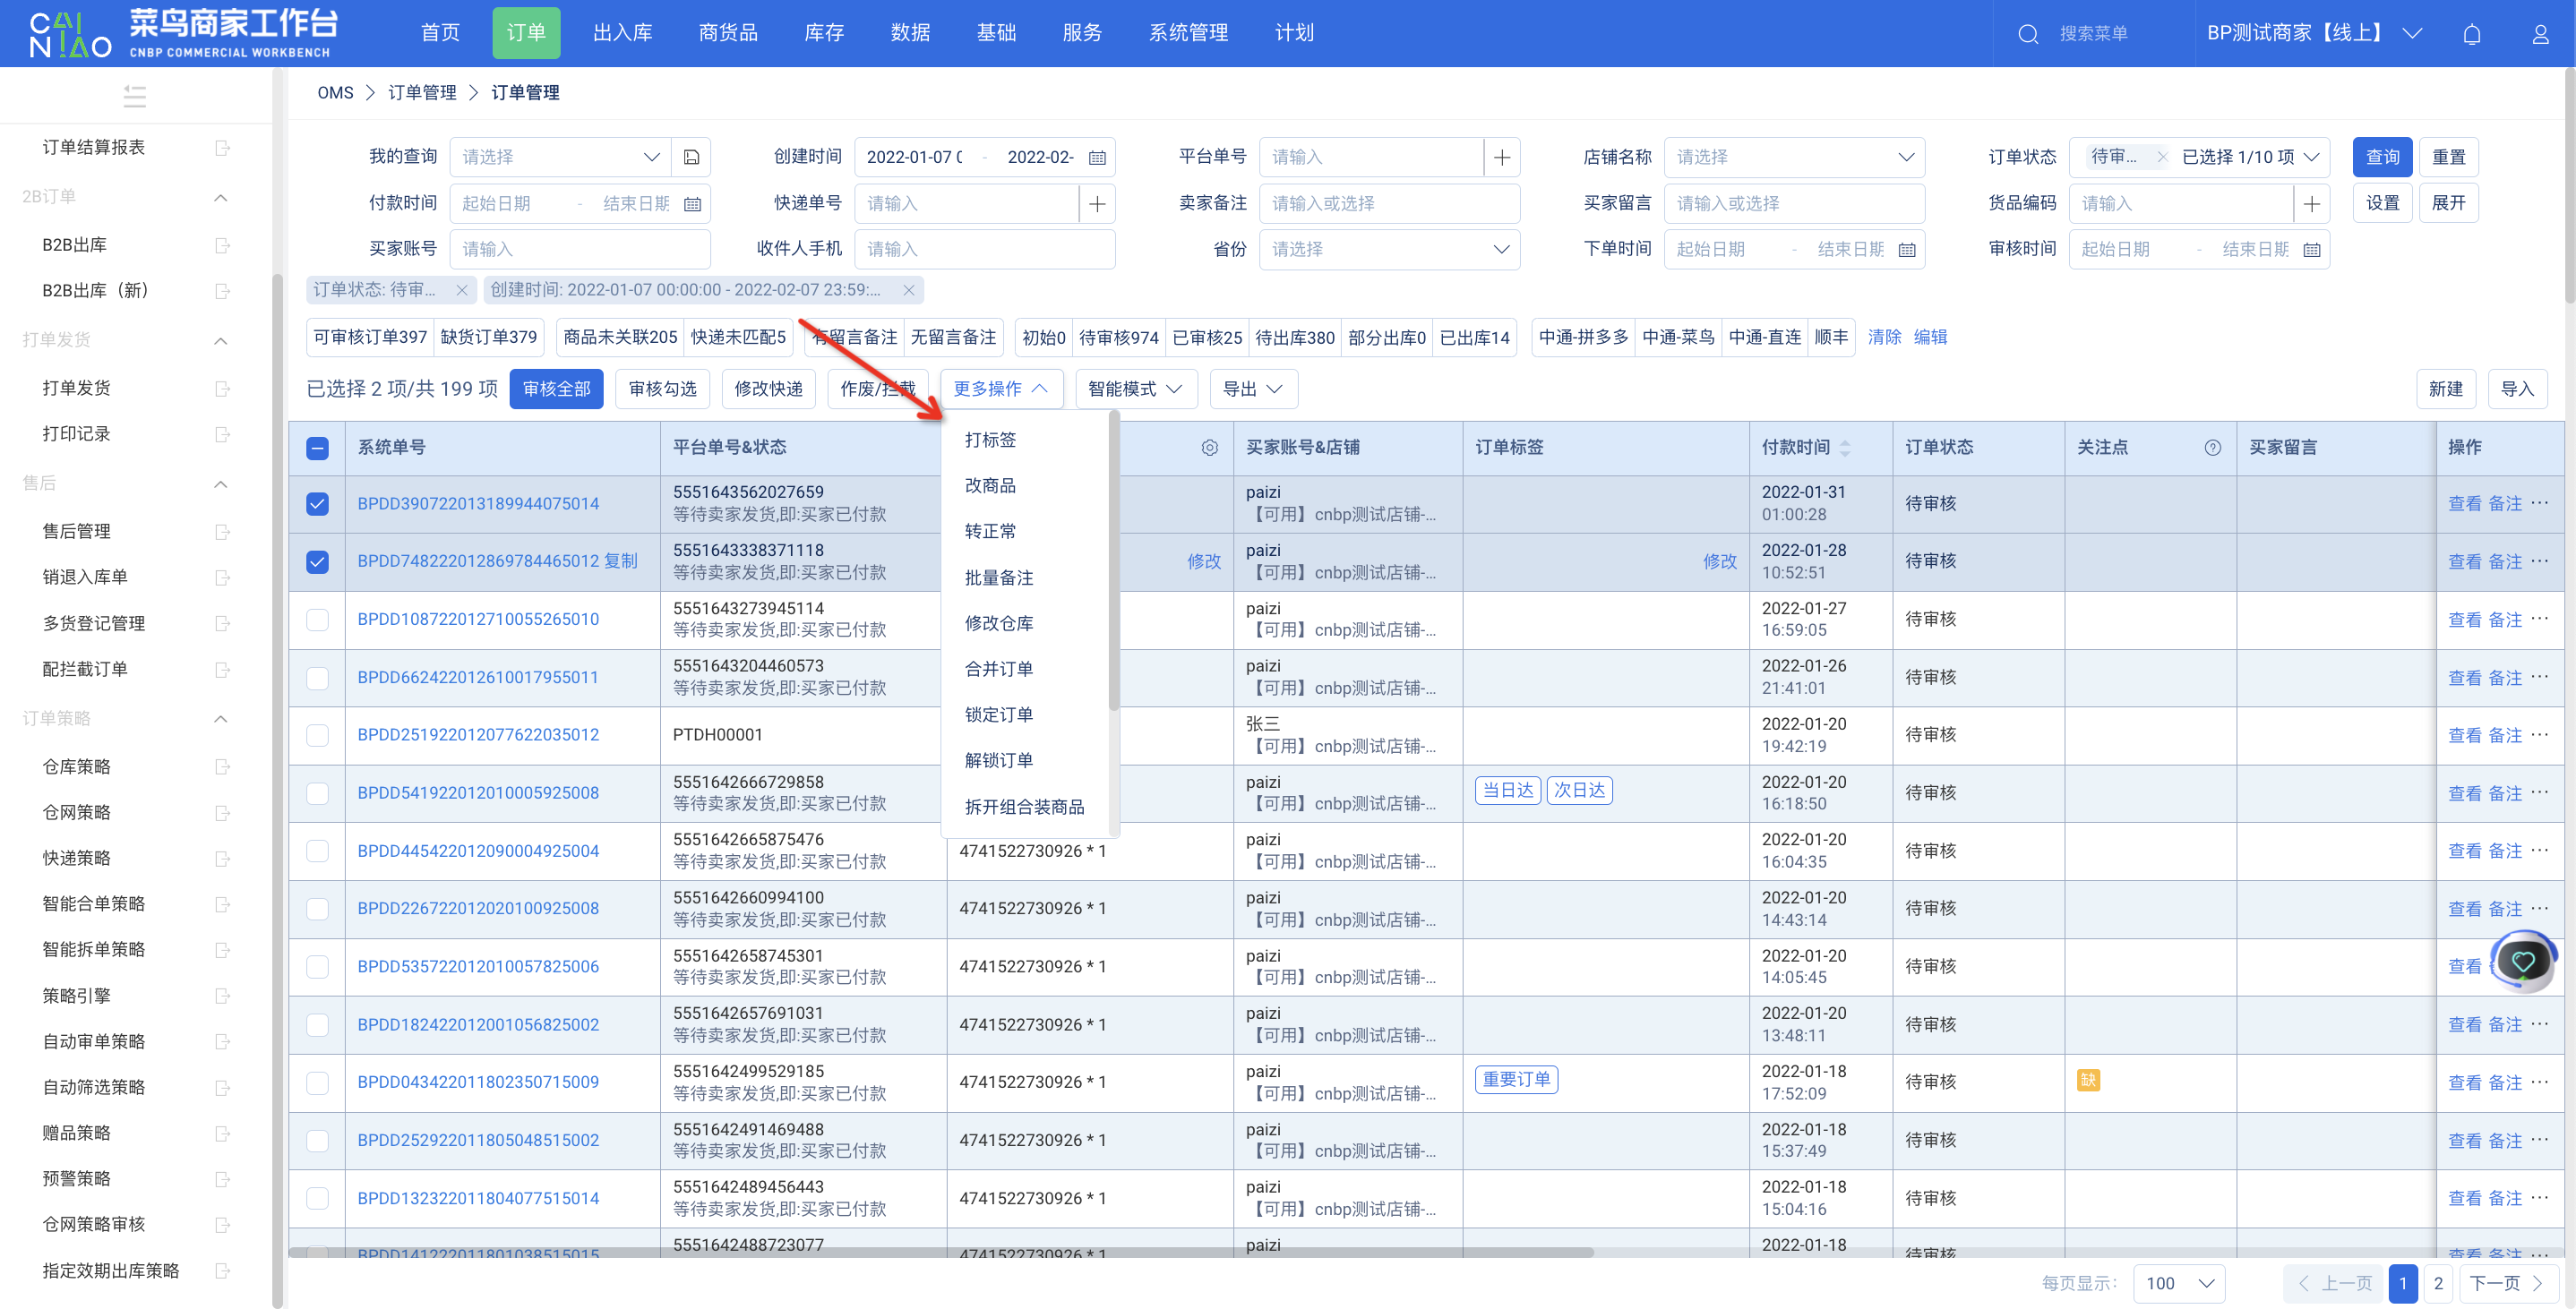Click 审核全部 button
The image size is (2576, 1309).
point(556,389)
